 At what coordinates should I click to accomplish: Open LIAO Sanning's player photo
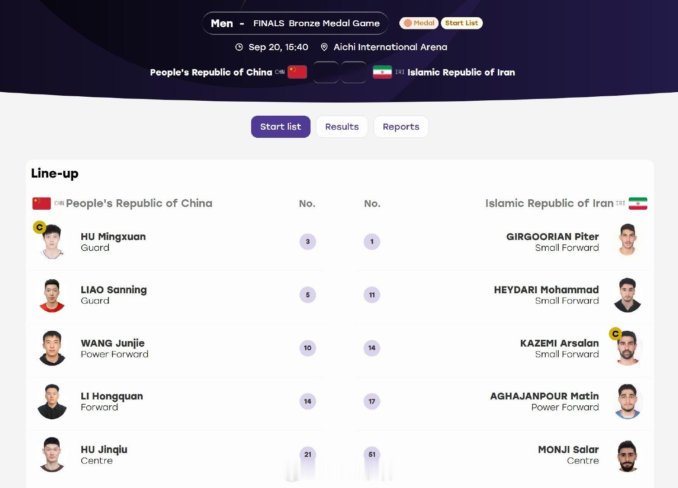(x=52, y=295)
